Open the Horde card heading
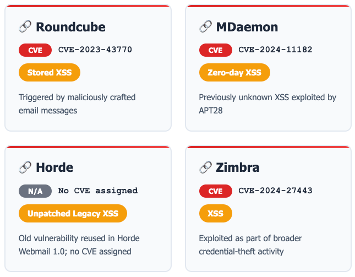This screenshot has height=277, width=355. point(54,167)
